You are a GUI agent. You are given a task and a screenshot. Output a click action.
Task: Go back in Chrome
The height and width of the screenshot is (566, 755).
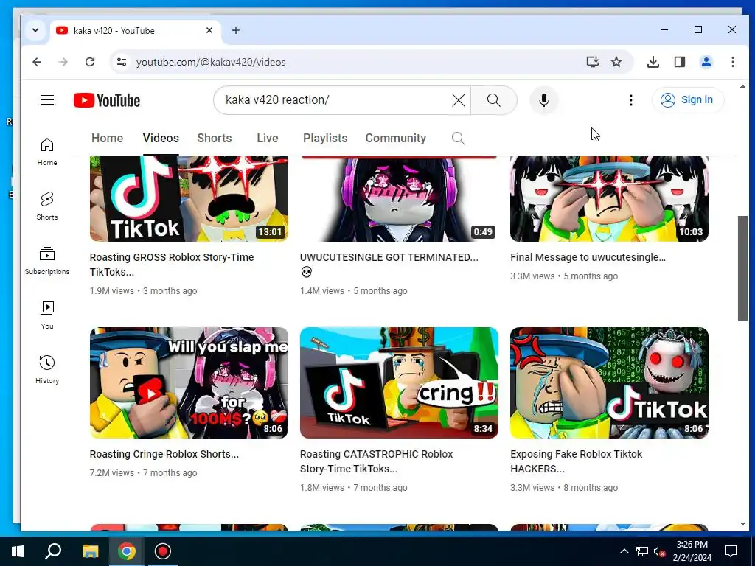(37, 62)
